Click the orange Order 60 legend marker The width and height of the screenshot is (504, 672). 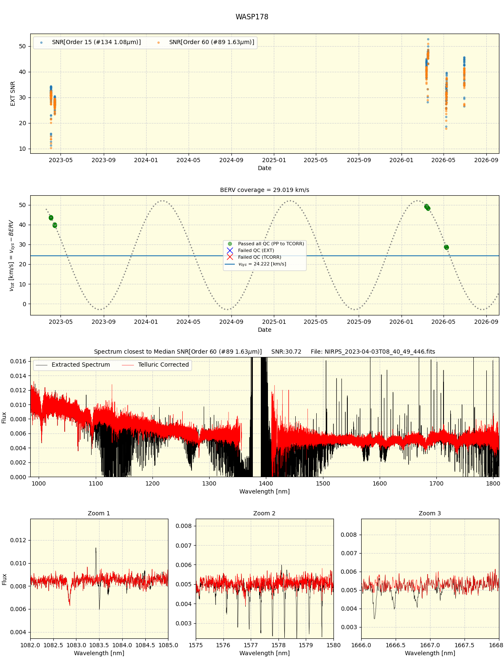tap(158, 42)
